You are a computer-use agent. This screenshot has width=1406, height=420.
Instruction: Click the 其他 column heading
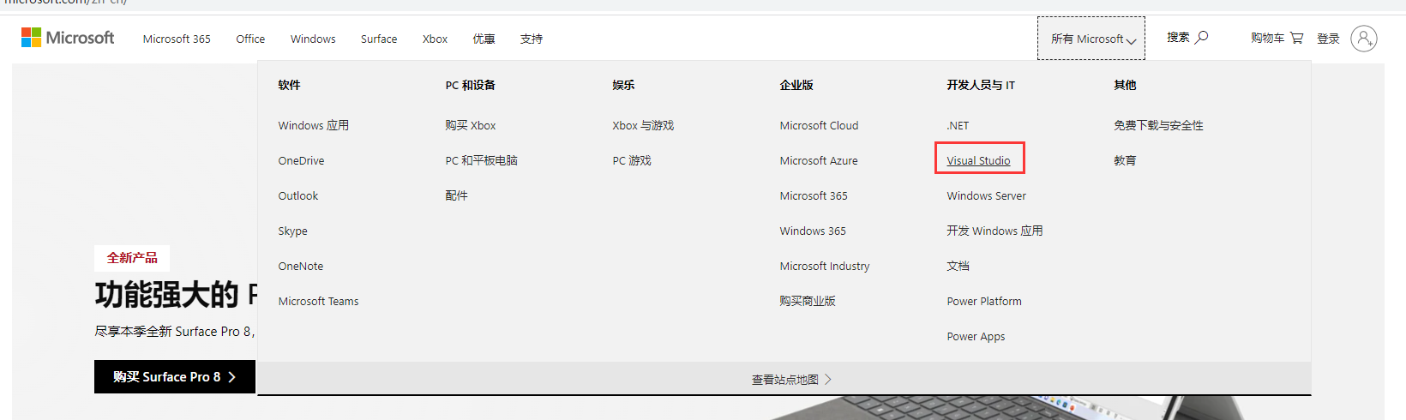(x=1125, y=85)
